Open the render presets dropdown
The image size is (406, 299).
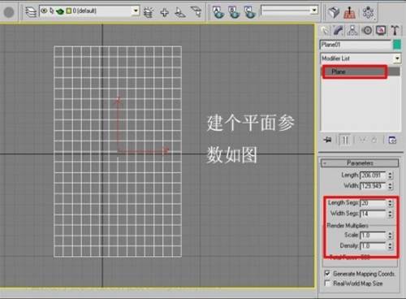click(x=314, y=11)
